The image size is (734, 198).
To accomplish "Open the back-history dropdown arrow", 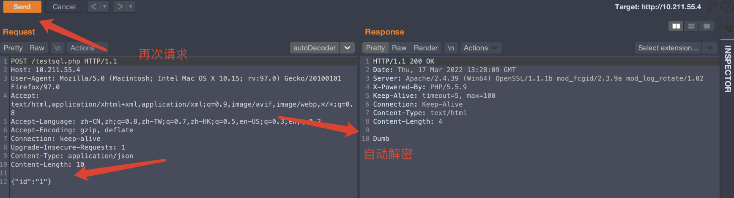I will (104, 7).
